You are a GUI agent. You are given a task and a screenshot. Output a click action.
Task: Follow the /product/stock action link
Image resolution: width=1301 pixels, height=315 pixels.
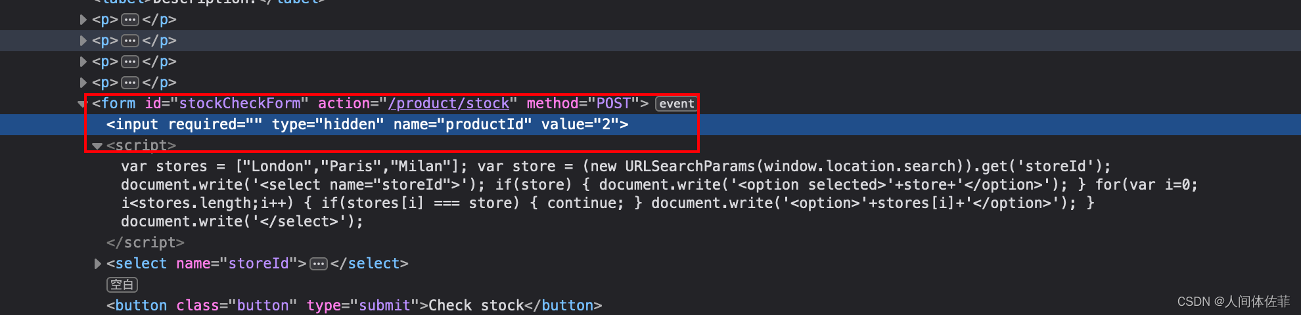pos(449,104)
